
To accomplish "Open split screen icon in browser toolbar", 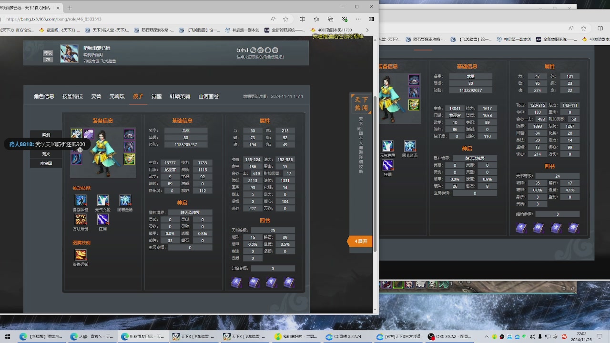I will pyautogui.click(x=302, y=19).
